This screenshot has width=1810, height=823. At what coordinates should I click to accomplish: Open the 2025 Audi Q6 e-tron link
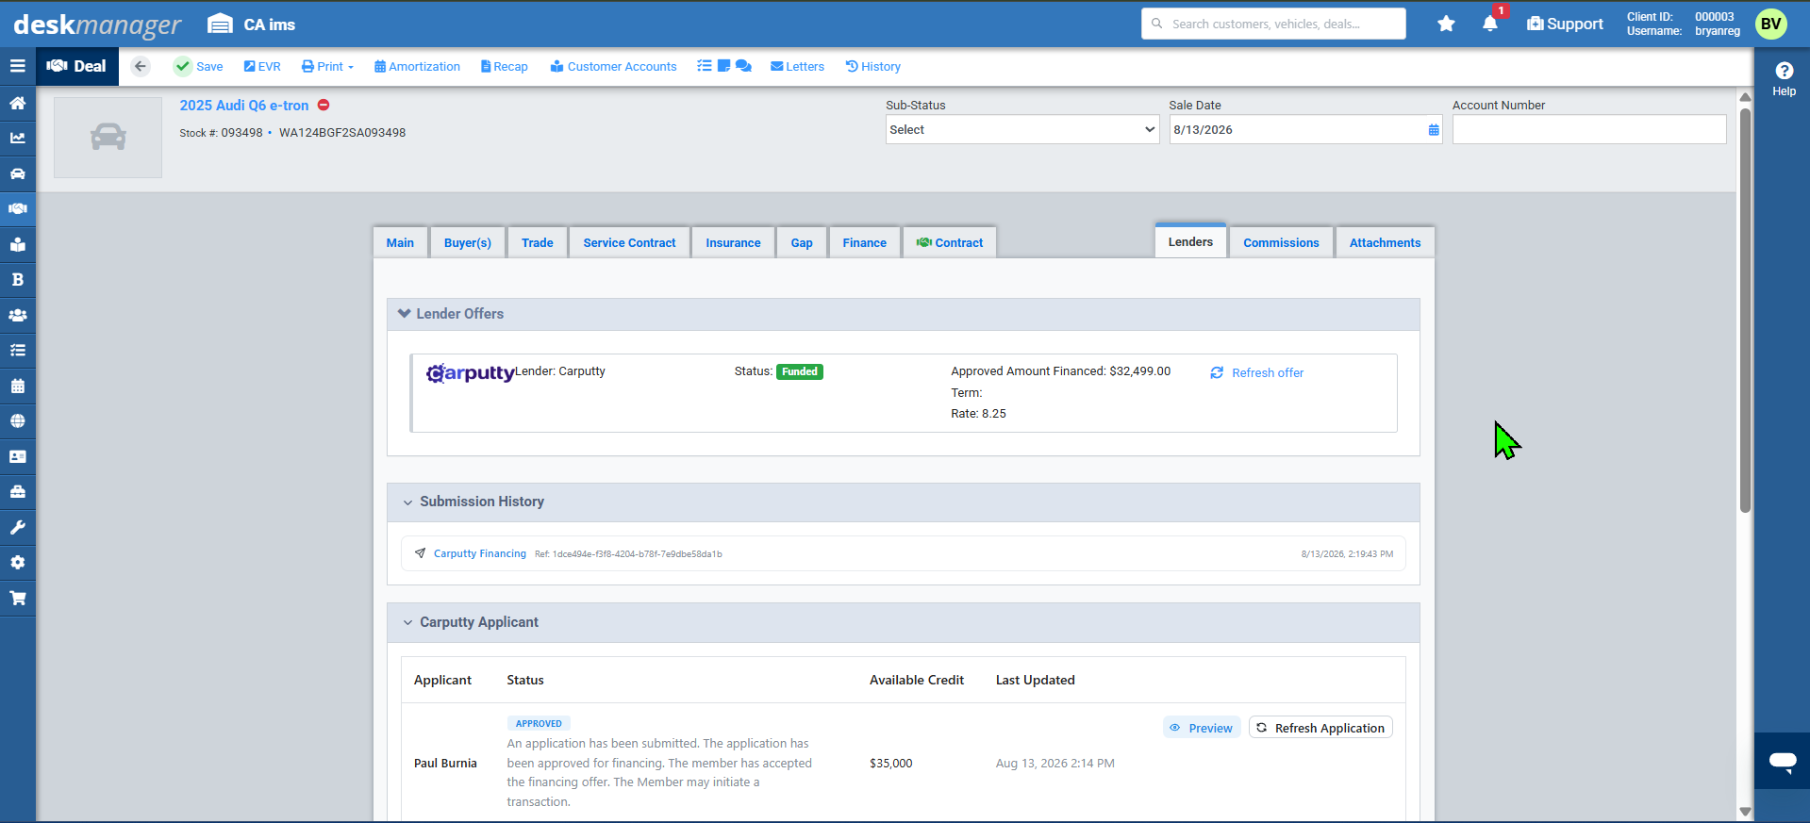point(244,106)
